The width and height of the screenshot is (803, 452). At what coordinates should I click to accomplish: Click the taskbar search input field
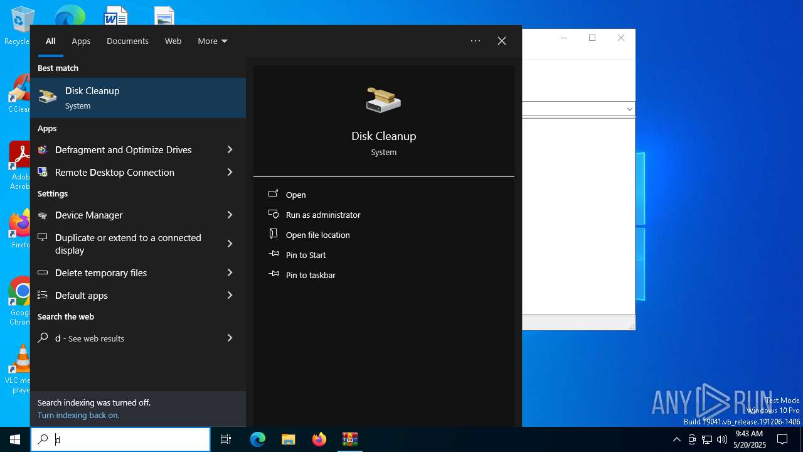(x=120, y=439)
